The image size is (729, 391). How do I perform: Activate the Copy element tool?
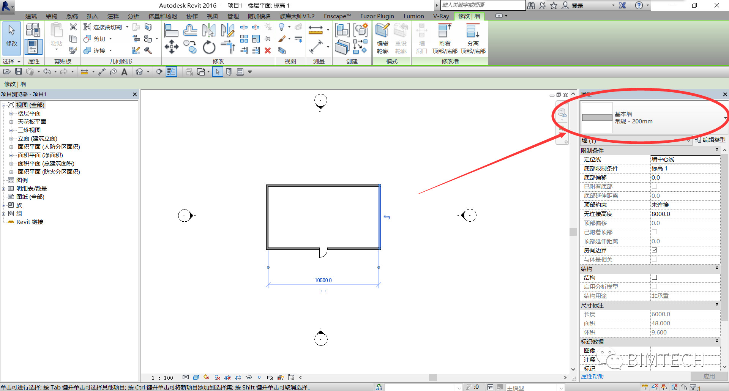point(190,47)
